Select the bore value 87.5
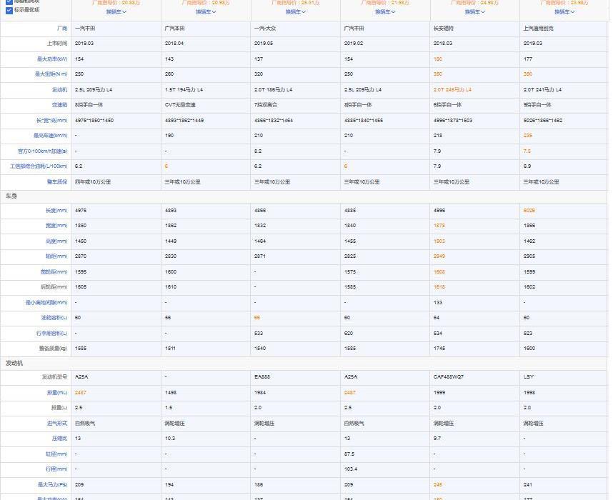This screenshot has width=613, height=500. coord(349,454)
